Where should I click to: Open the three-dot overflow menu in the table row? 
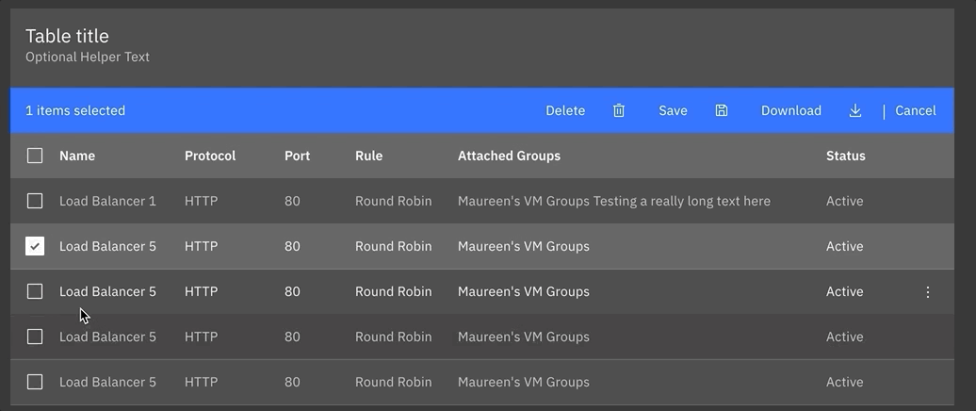click(927, 291)
